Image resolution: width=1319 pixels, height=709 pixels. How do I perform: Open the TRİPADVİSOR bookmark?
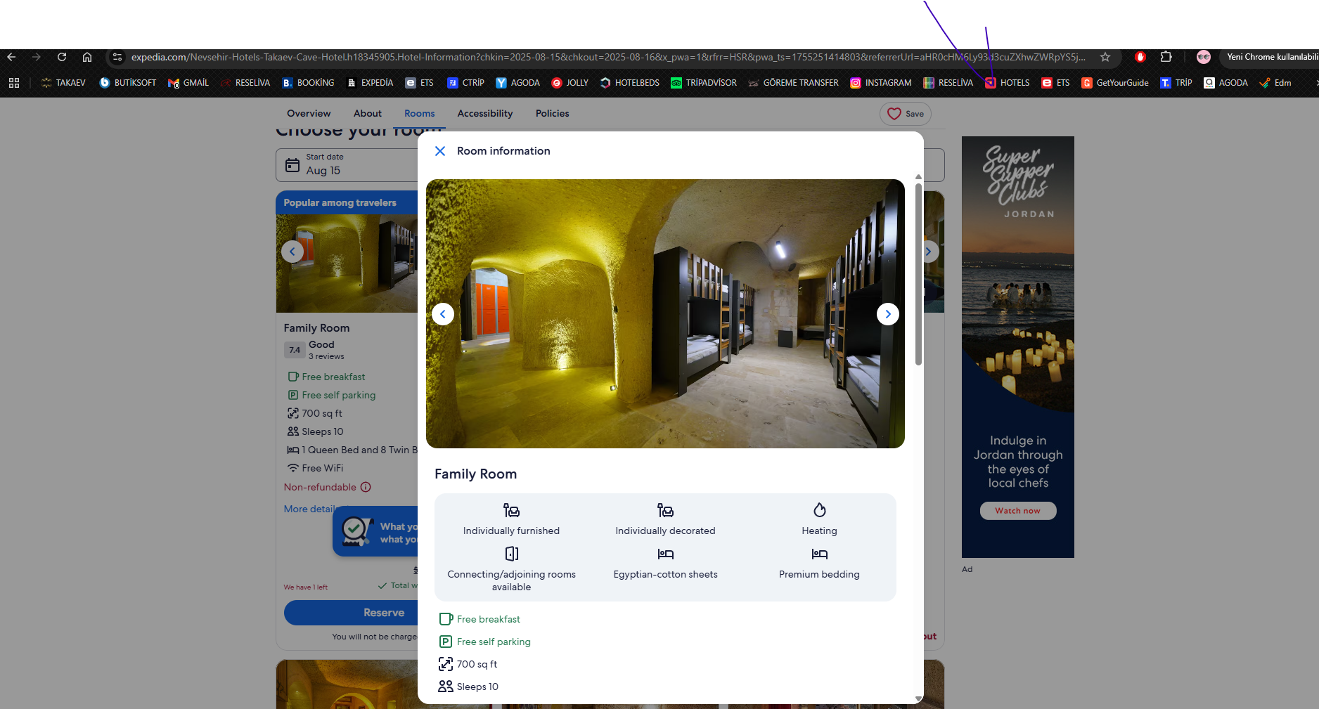tap(704, 83)
